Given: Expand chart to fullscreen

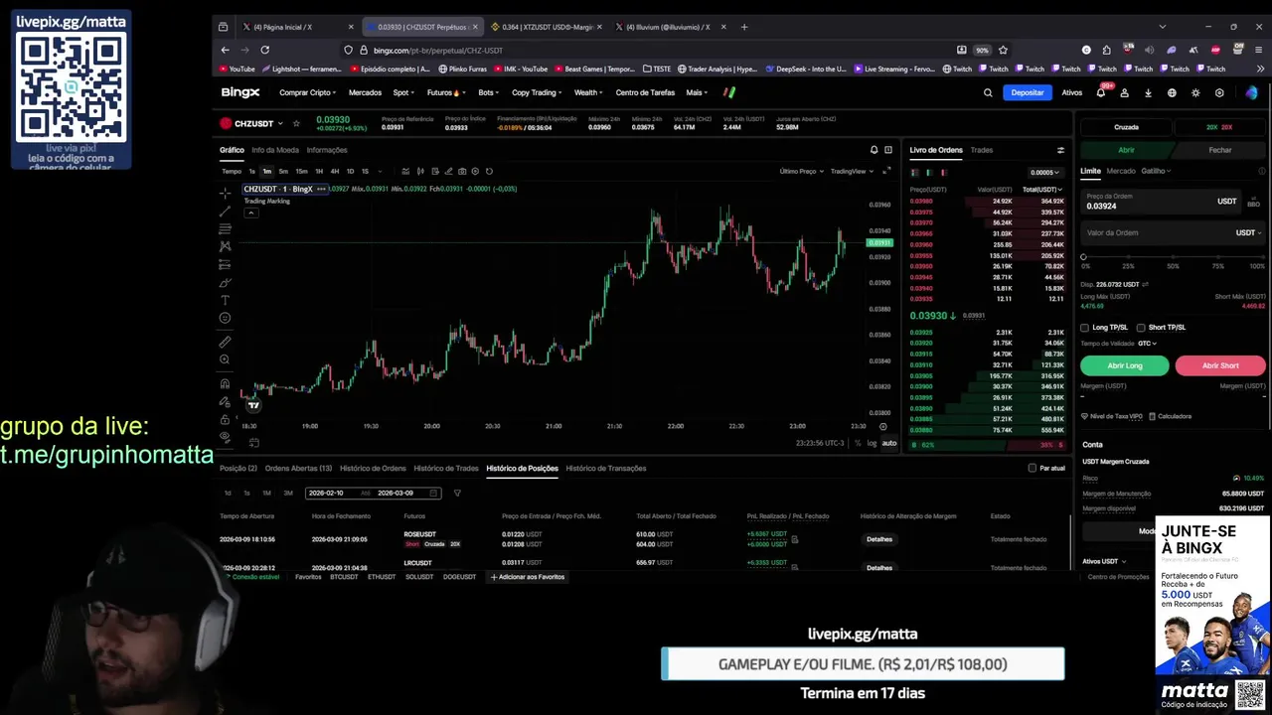Looking at the screenshot, I should pyautogui.click(x=888, y=171).
